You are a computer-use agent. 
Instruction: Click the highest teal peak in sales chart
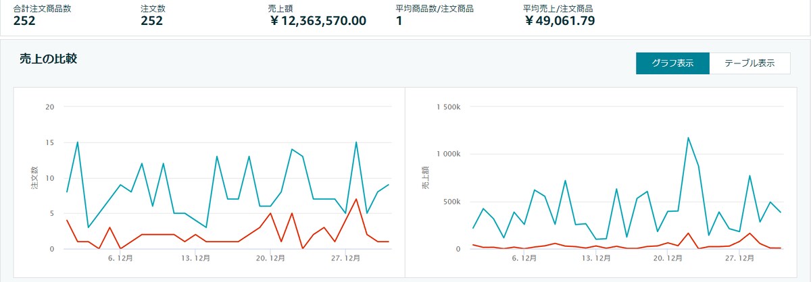pos(688,138)
